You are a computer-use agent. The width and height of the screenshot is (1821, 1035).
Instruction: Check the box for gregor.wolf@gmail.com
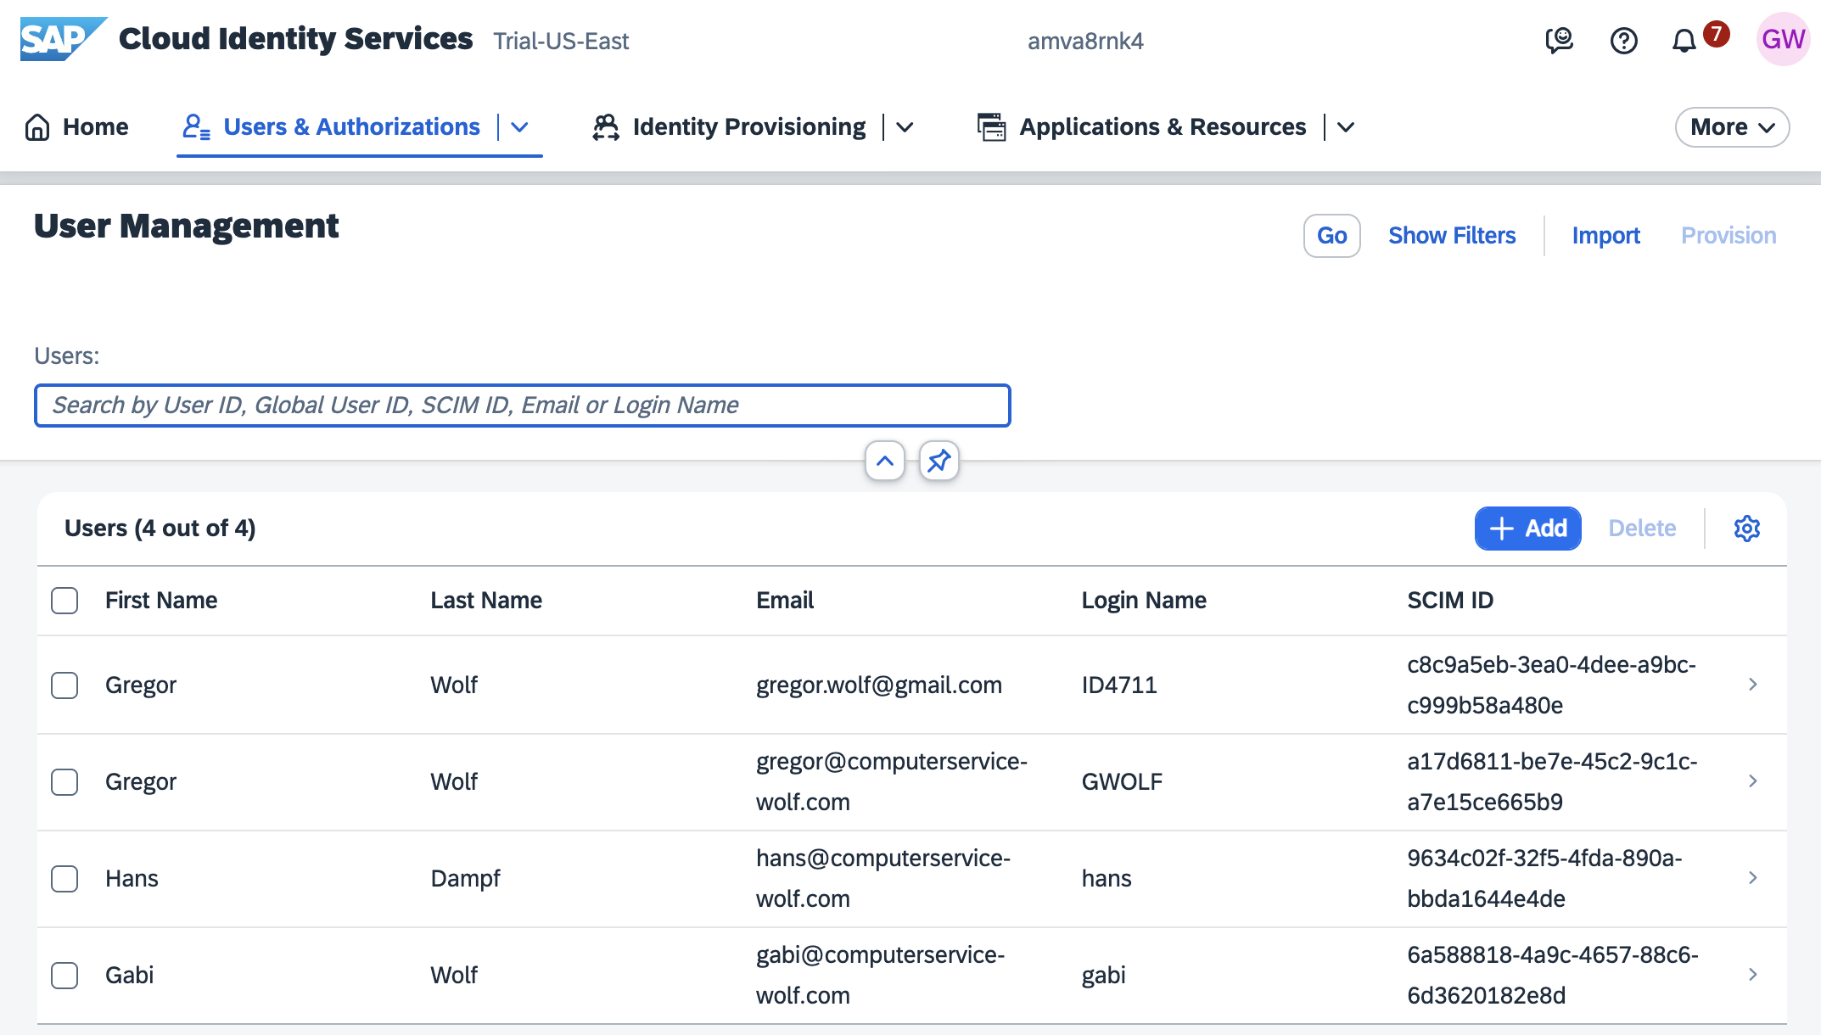tap(64, 685)
